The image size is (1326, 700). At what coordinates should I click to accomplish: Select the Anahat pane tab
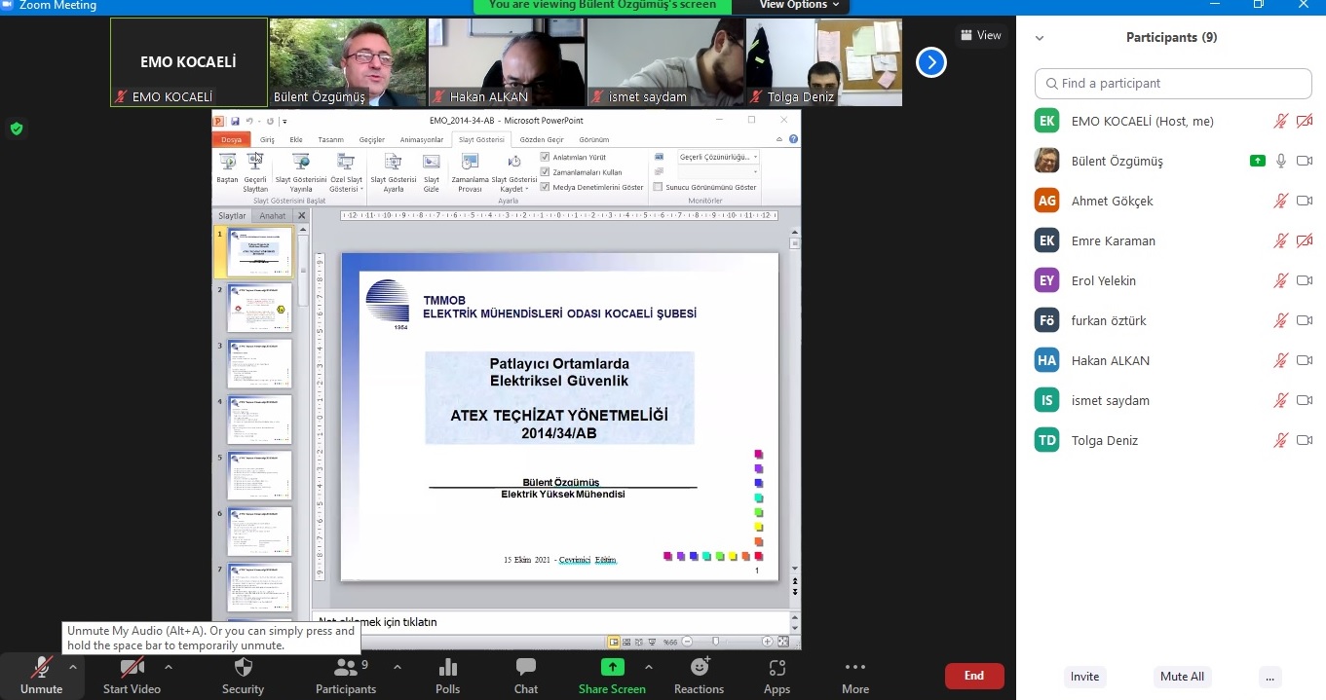273,216
